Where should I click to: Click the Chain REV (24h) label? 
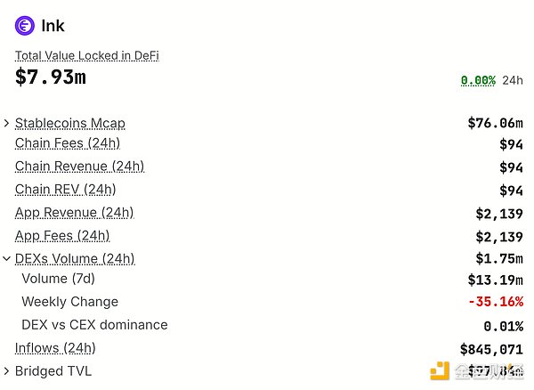coord(65,190)
